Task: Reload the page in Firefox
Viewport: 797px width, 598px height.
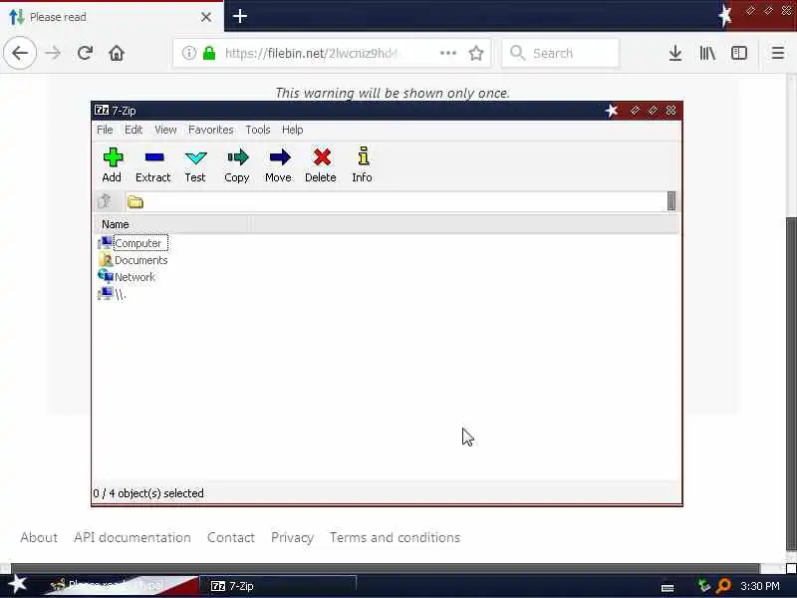Action: [x=85, y=53]
